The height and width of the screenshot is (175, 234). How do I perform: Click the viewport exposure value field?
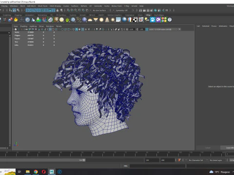[132, 29]
